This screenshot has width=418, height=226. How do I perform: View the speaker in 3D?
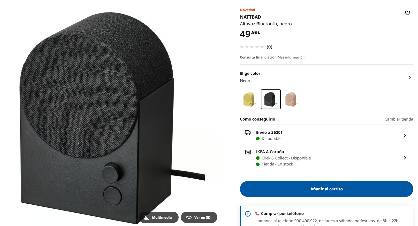pos(199,217)
